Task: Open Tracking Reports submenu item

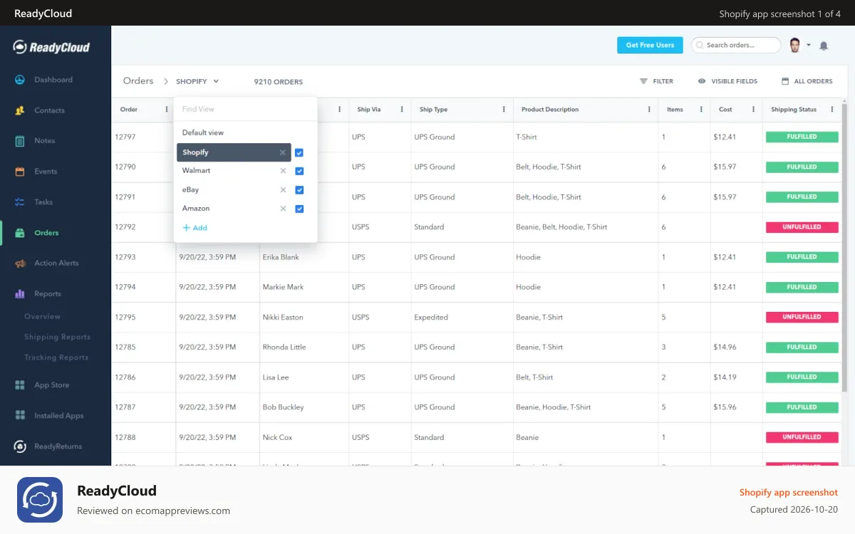Action: (56, 357)
